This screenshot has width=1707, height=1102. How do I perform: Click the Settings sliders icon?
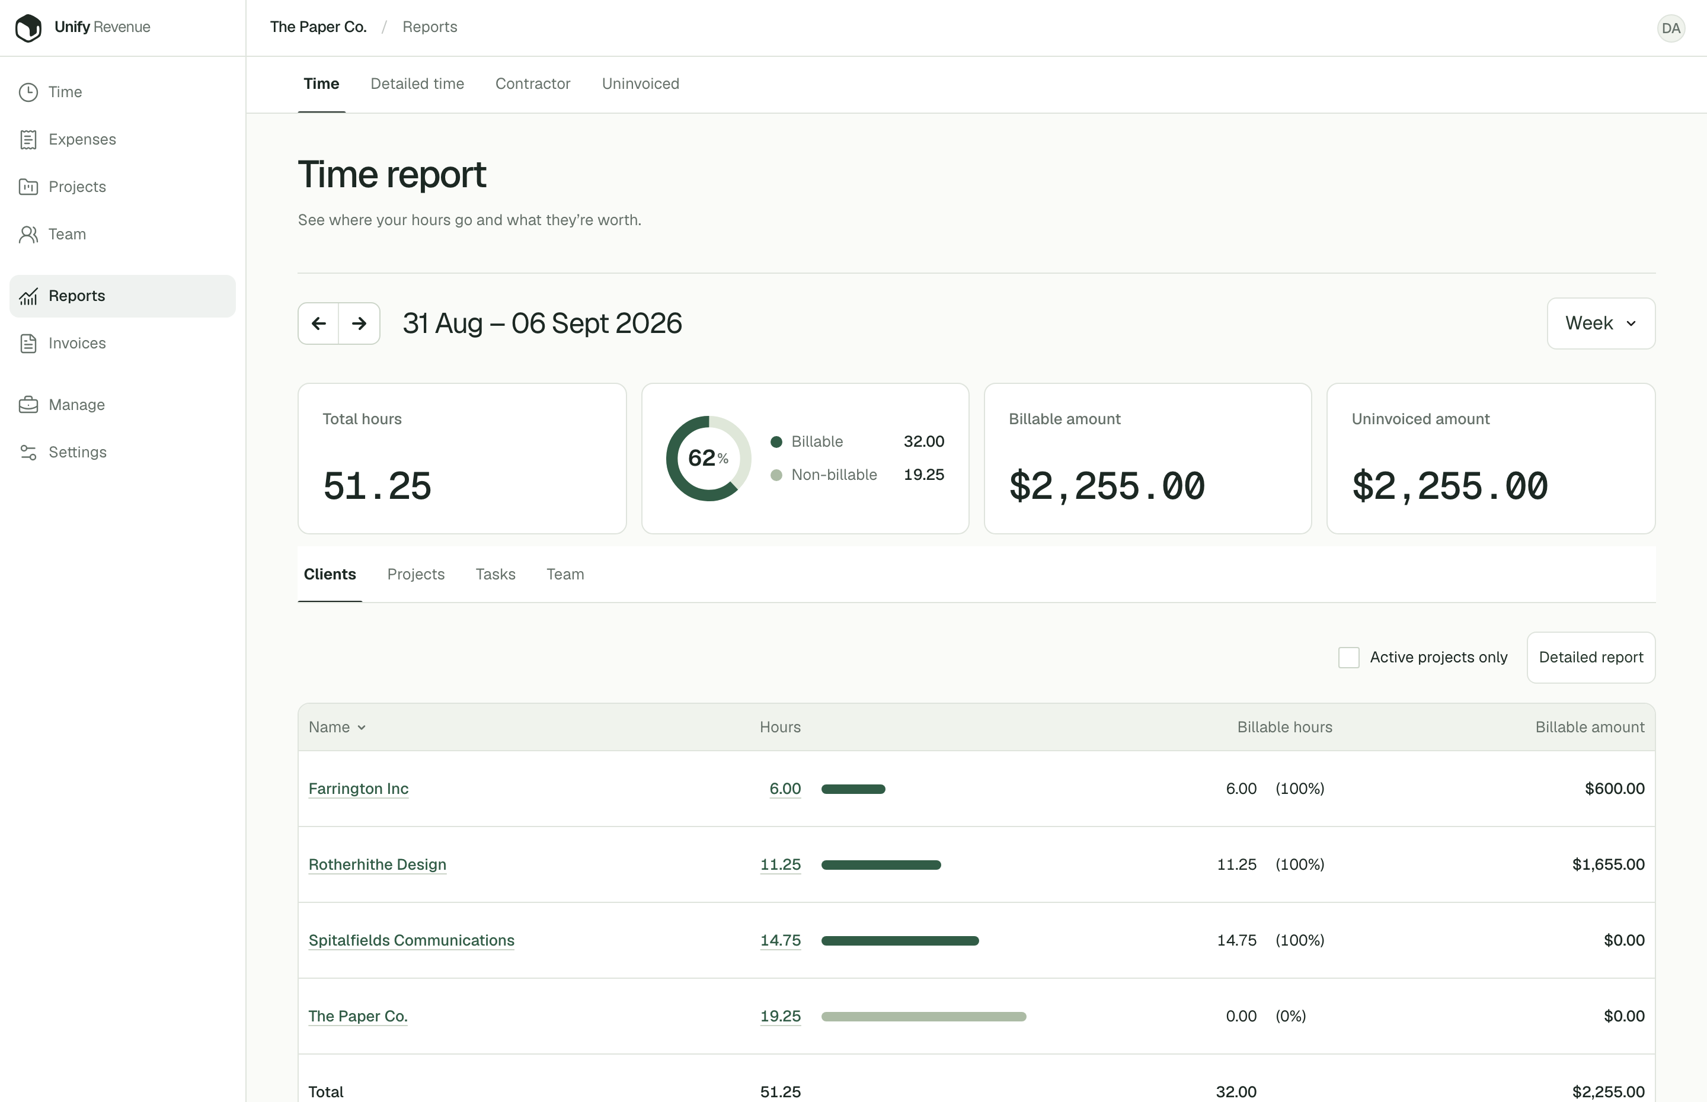(28, 452)
